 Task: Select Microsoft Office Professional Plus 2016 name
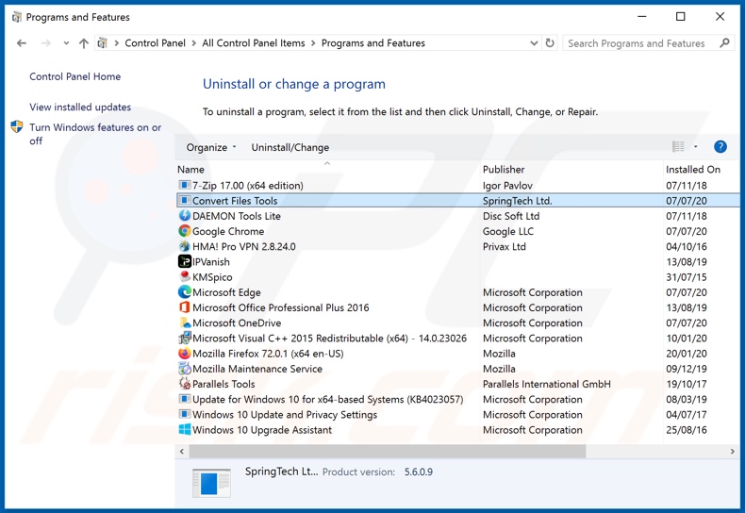coord(280,307)
